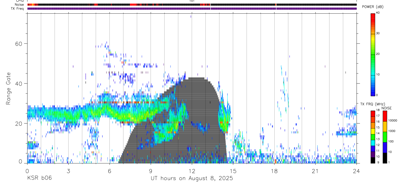
Task: Click the 6 tick on UT hours axis
Action: (x=109, y=171)
